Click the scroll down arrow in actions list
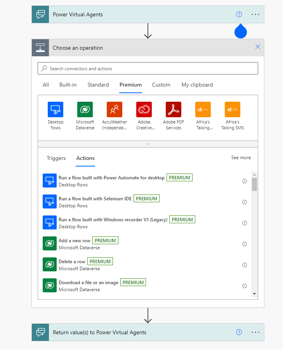Screen dimensions: 283x349 tap(254, 294)
